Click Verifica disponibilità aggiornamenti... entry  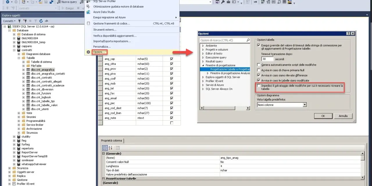click(115, 36)
